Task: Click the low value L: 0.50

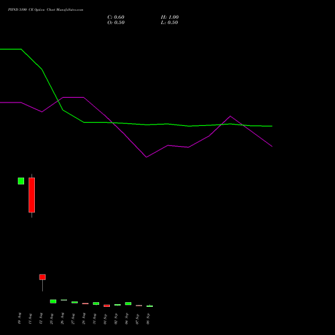Action: tap(170, 23)
